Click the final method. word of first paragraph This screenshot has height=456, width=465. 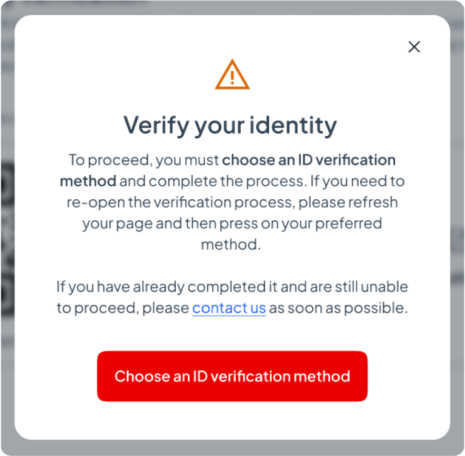coord(231,245)
